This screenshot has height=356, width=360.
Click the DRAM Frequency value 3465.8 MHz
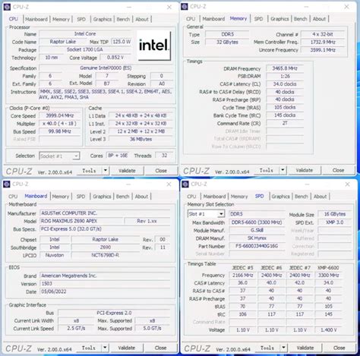point(285,68)
